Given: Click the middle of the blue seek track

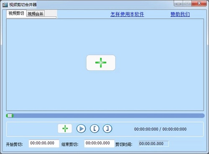Looking at the screenshot, I should coord(105,116).
